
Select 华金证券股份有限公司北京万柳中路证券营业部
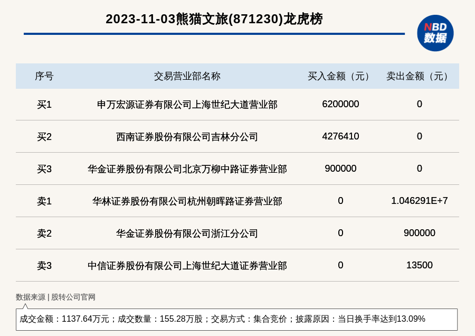click(x=187, y=169)
